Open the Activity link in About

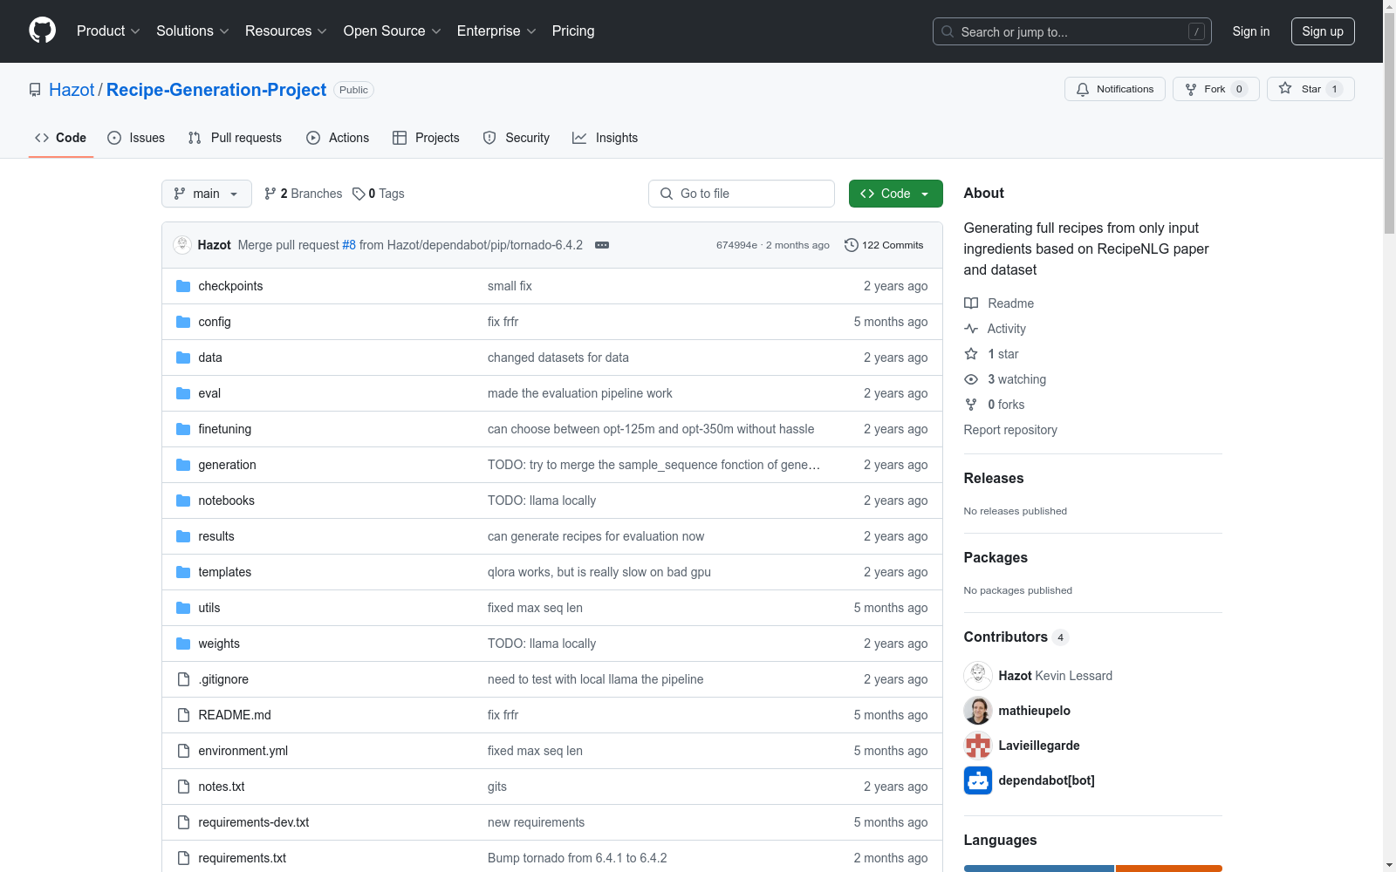coord(996,329)
